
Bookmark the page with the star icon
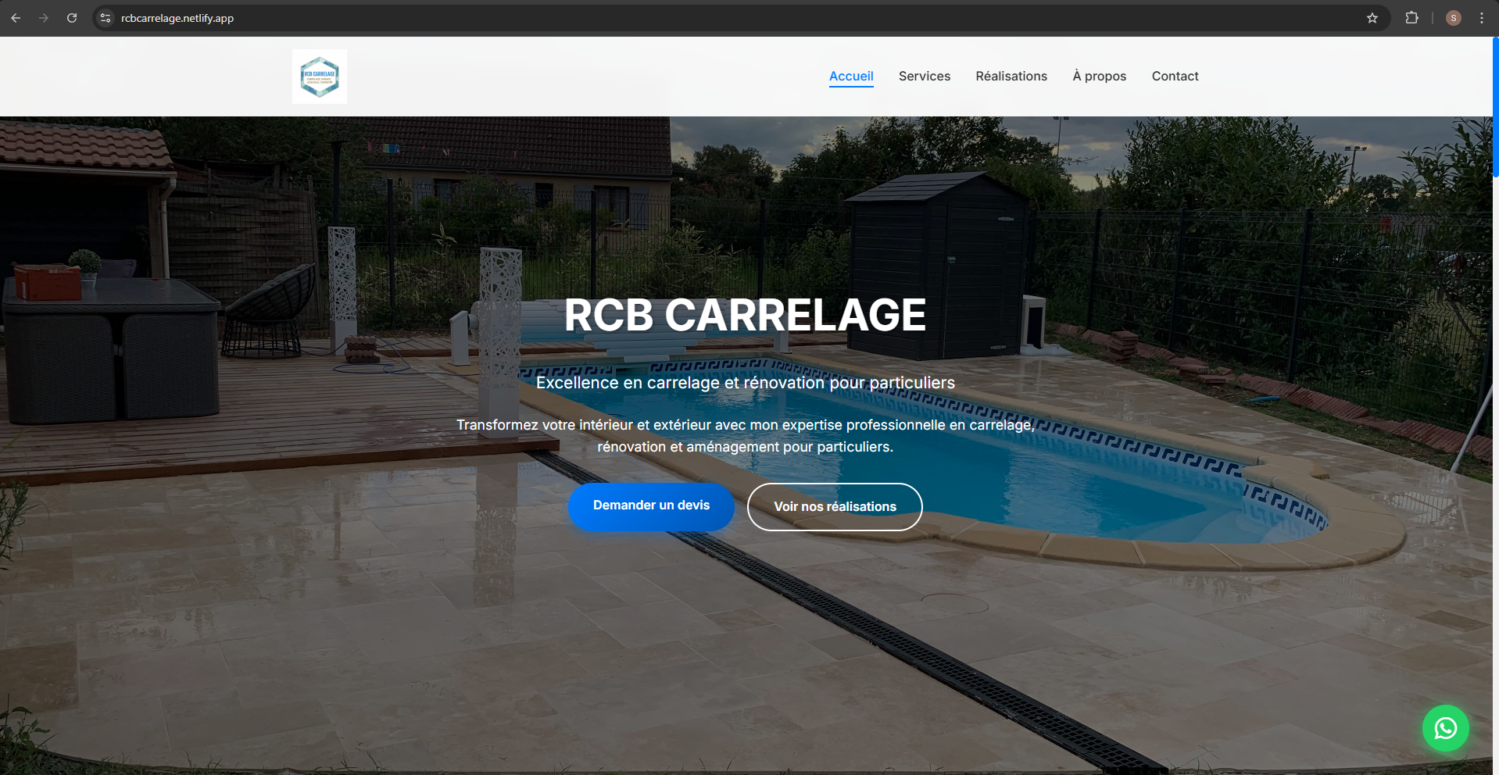(x=1372, y=17)
